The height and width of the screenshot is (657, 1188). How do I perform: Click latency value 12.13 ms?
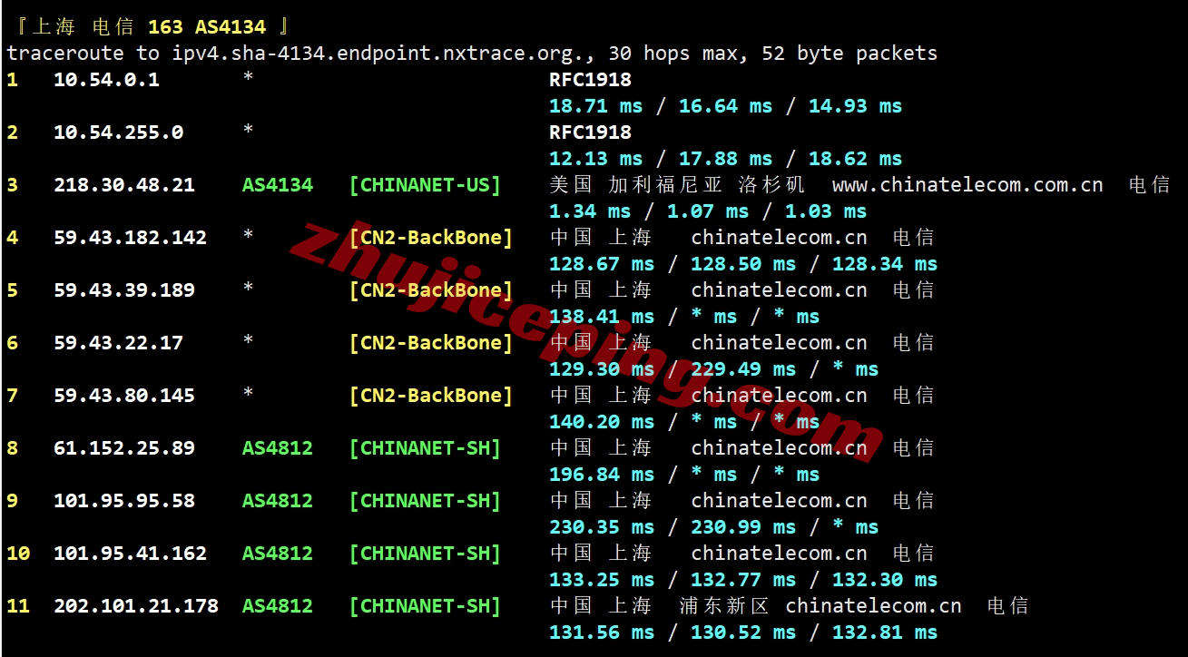point(596,159)
